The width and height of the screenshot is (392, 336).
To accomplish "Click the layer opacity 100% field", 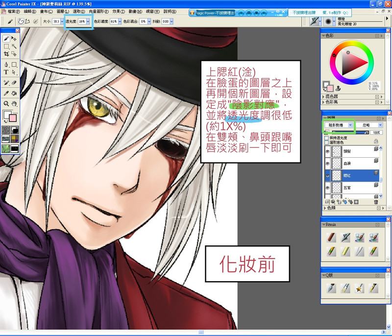I will 376,133.
